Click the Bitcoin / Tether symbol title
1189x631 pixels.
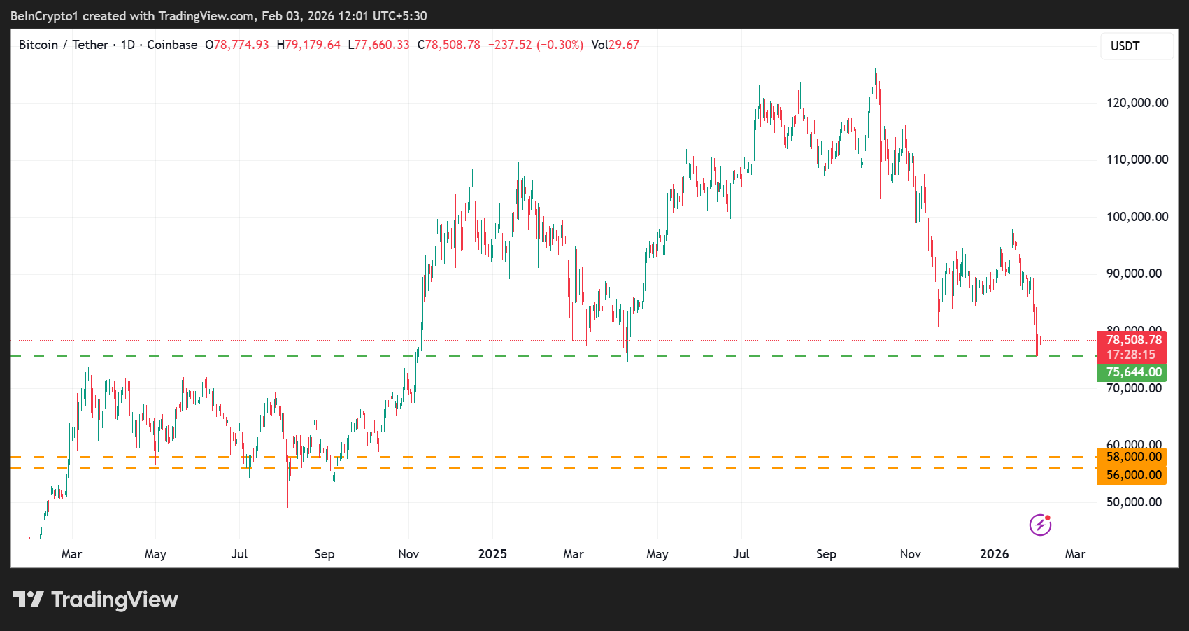(x=63, y=45)
